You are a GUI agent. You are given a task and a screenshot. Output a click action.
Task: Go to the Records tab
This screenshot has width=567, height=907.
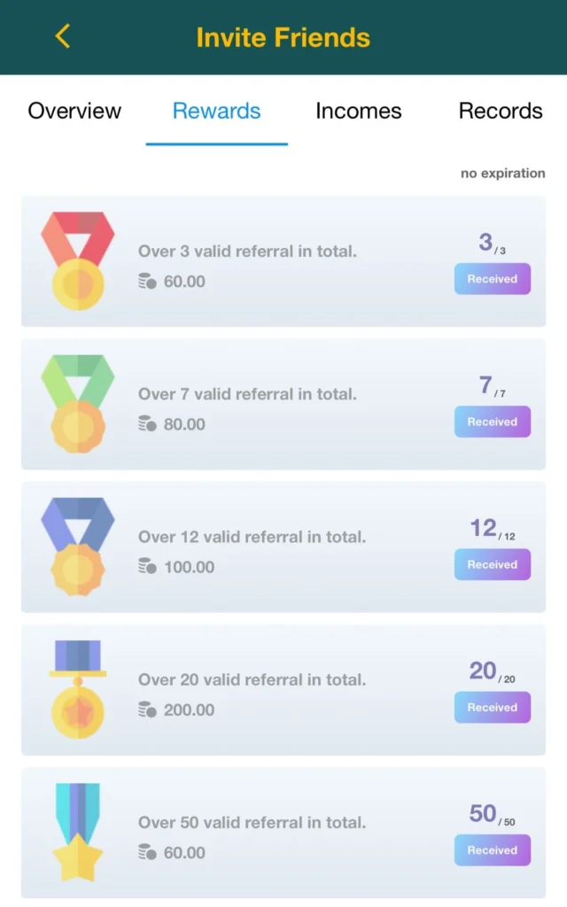501,111
